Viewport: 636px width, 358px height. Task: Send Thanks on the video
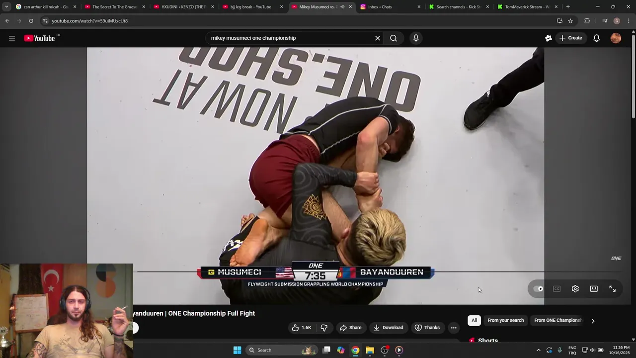click(427, 328)
